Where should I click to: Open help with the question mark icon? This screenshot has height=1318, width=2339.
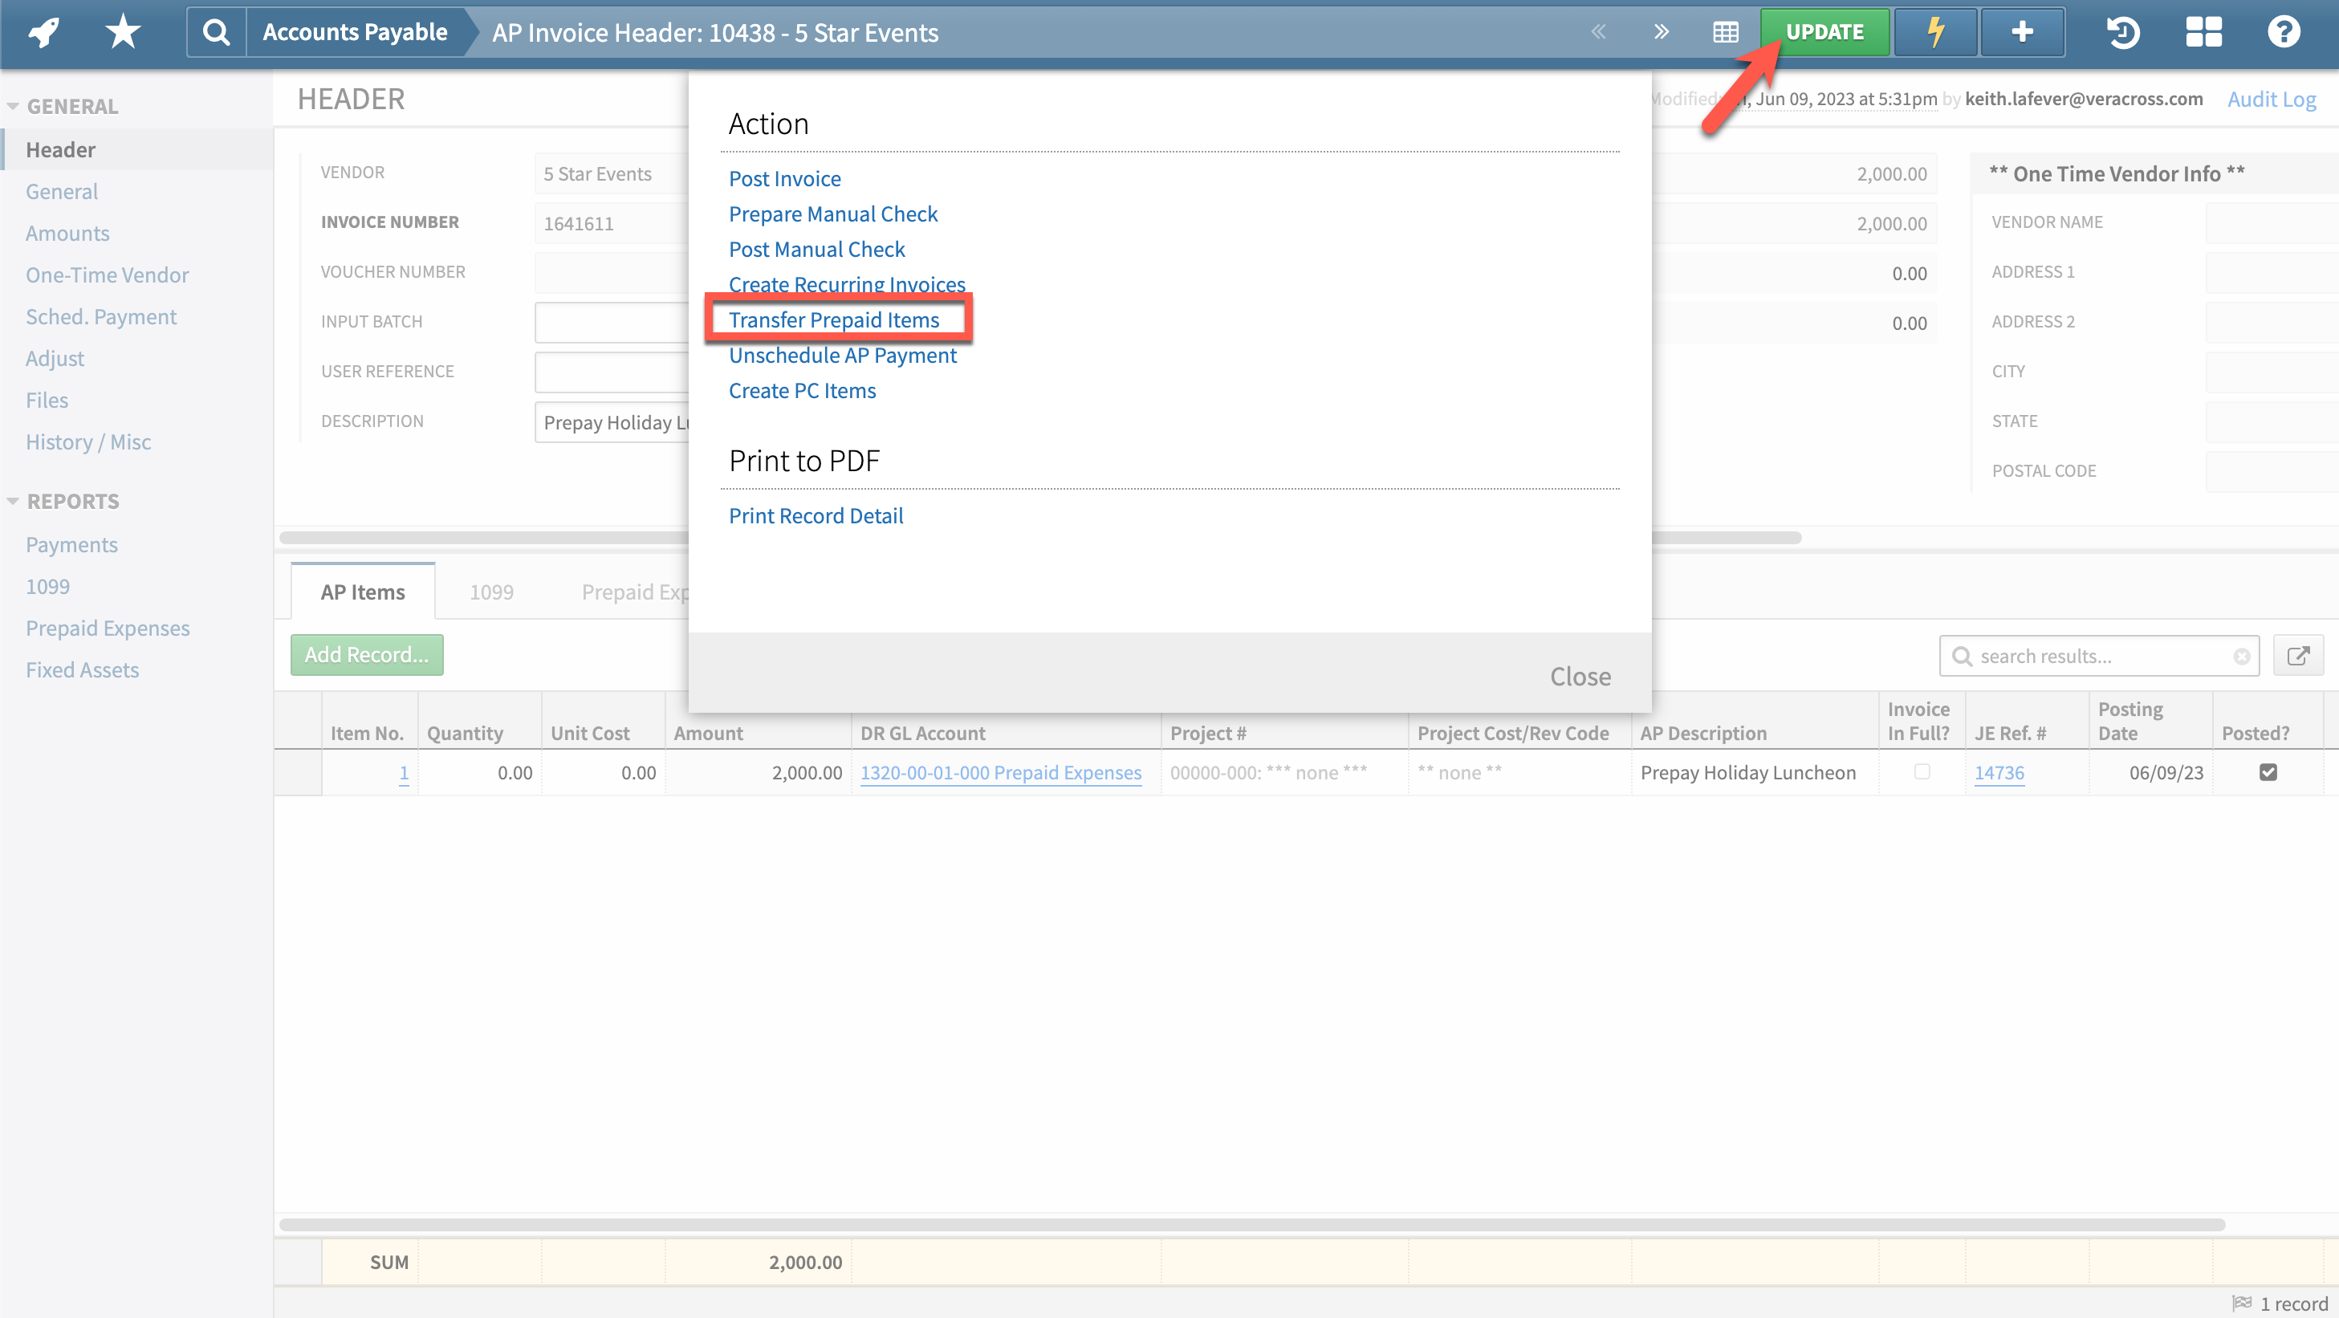coord(2284,32)
